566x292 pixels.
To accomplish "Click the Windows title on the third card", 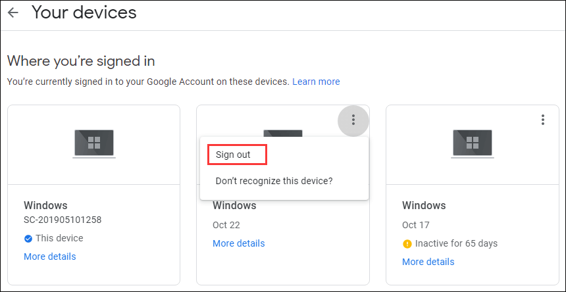I will pyautogui.click(x=424, y=205).
